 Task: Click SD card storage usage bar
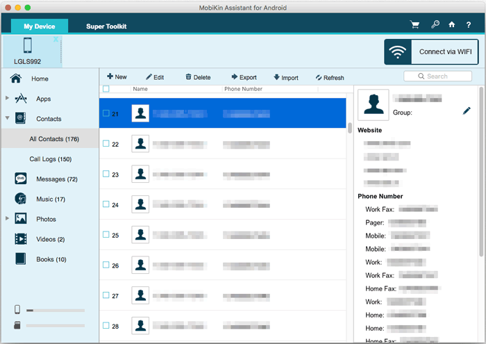point(56,326)
